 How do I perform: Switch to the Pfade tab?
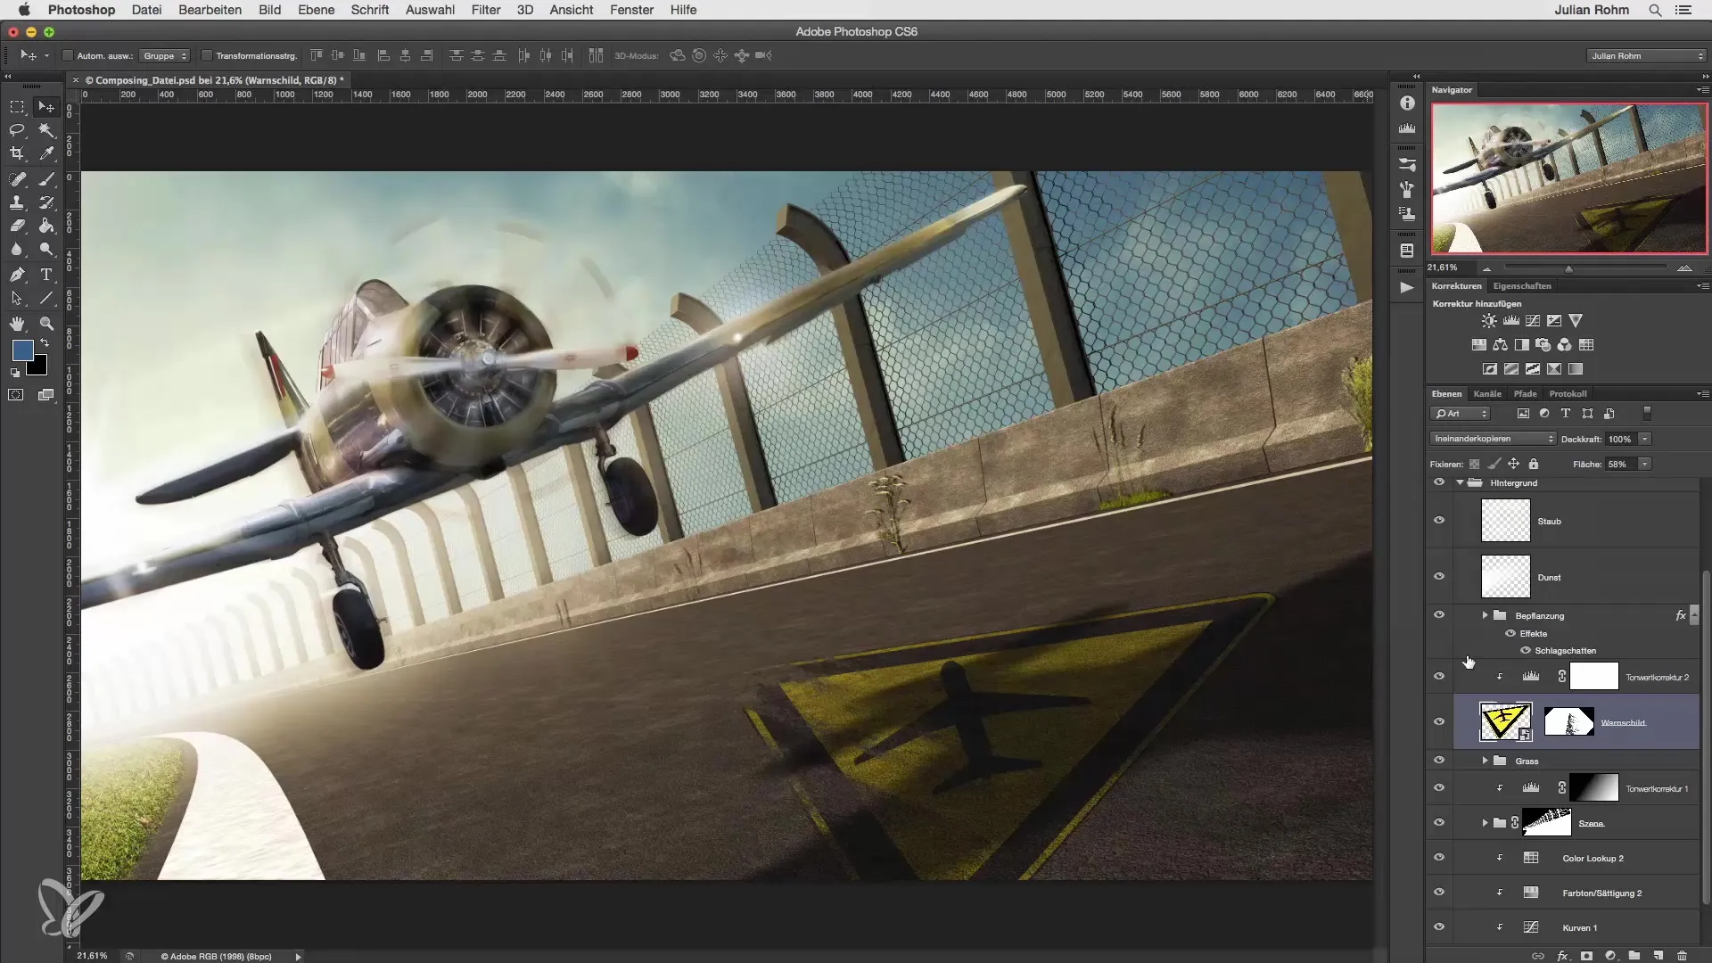(x=1525, y=393)
